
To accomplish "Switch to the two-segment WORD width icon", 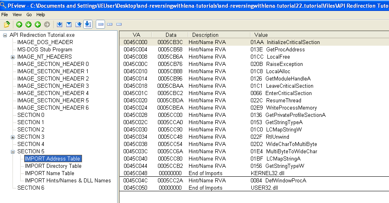I will pyautogui.click(x=109, y=24).
